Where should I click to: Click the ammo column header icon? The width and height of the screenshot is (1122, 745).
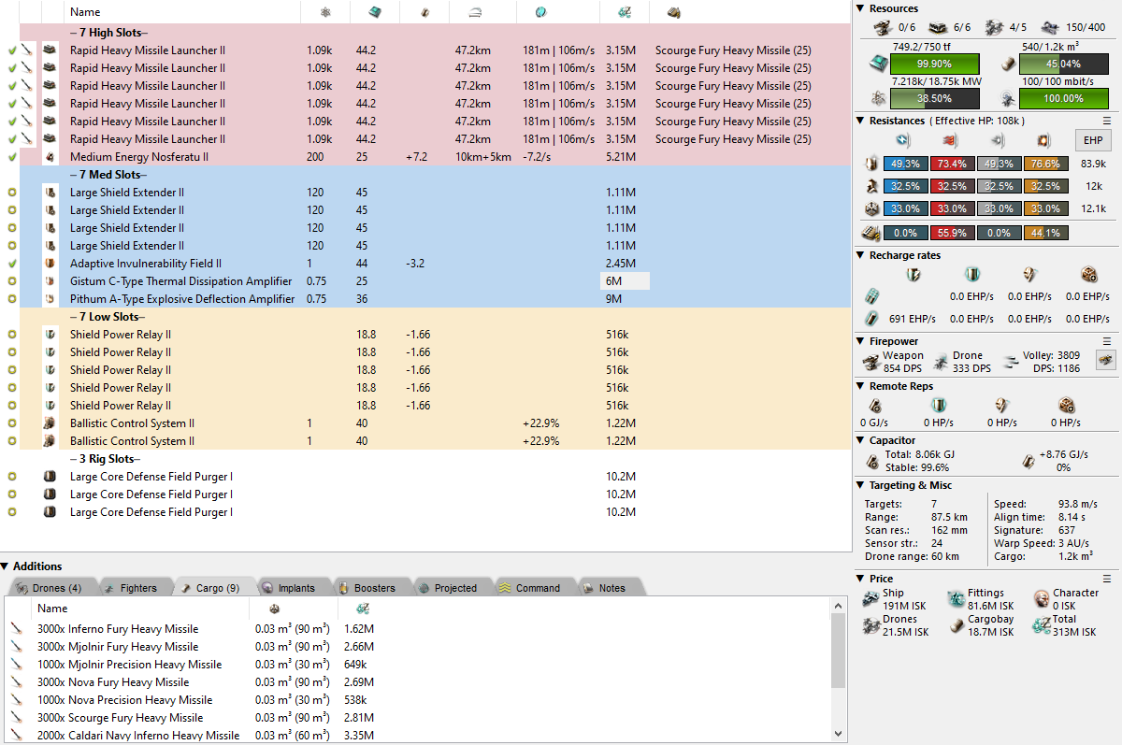point(673,12)
